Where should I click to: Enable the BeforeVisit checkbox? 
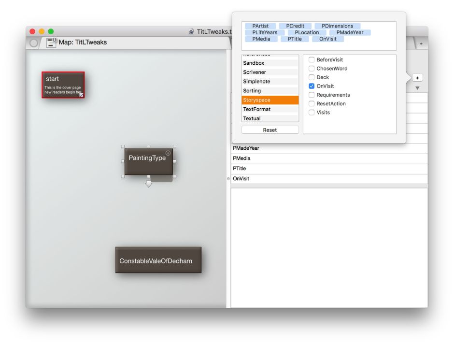[312, 60]
